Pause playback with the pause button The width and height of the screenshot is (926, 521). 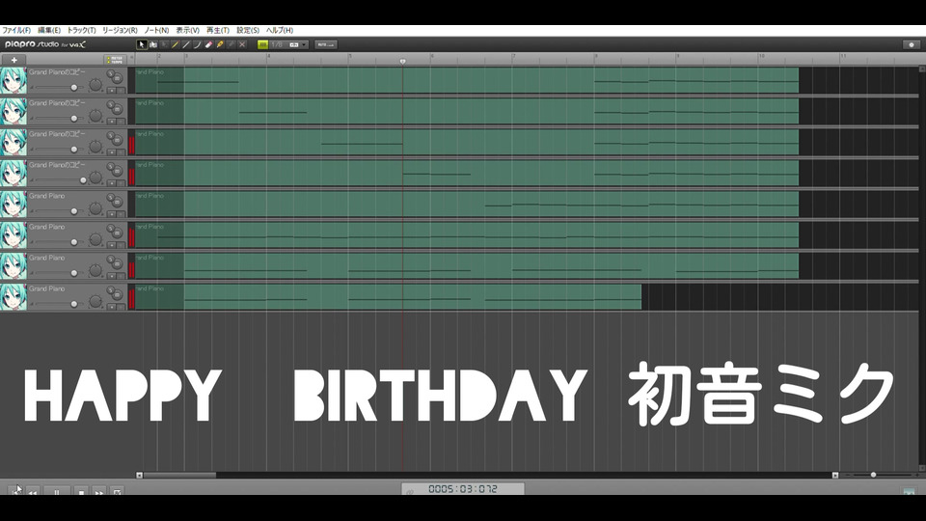(57, 491)
